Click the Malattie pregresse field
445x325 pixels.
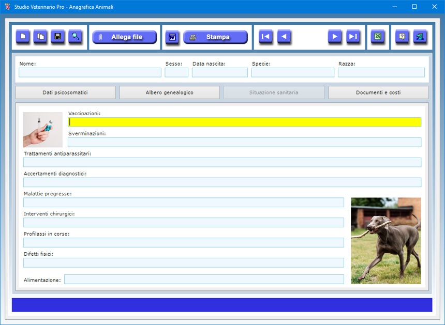point(184,203)
